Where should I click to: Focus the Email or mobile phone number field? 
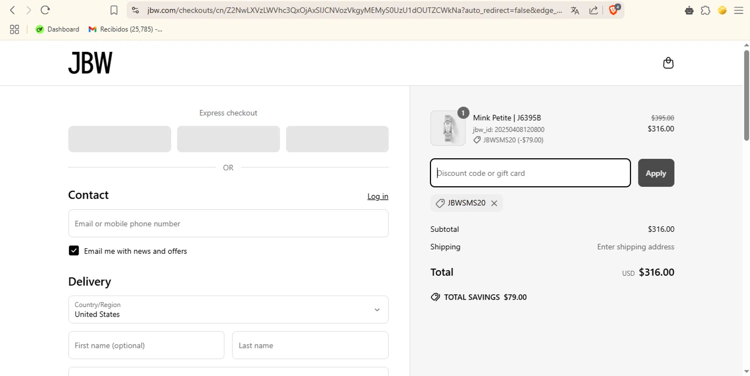228,223
